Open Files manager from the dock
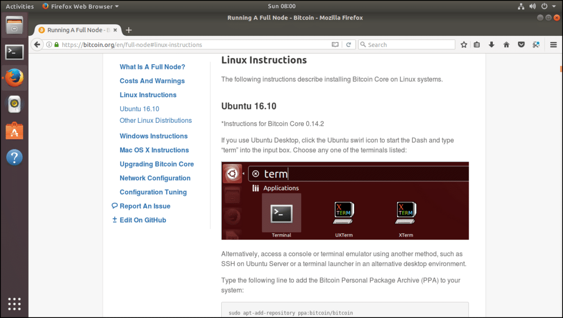The height and width of the screenshot is (318, 563). point(14,26)
